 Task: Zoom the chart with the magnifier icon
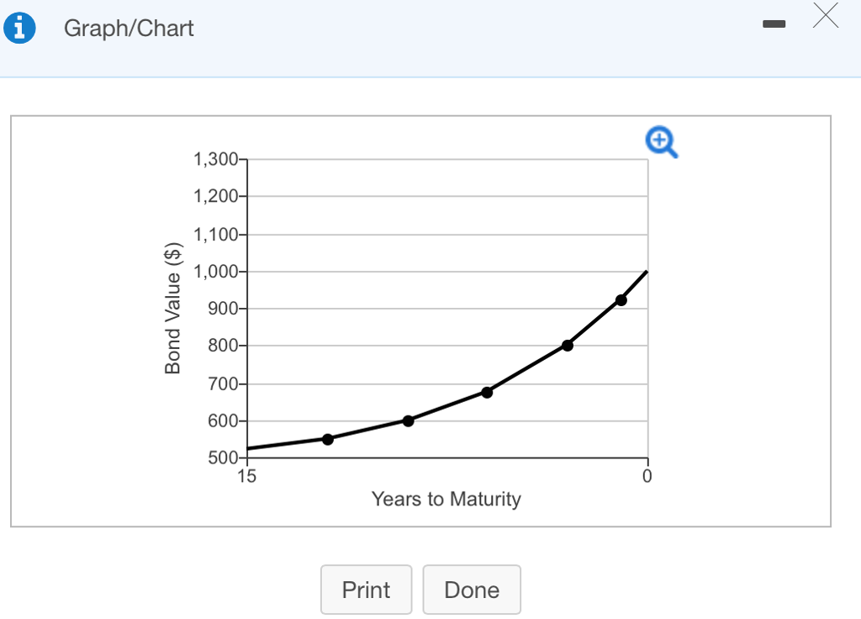tap(662, 142)
